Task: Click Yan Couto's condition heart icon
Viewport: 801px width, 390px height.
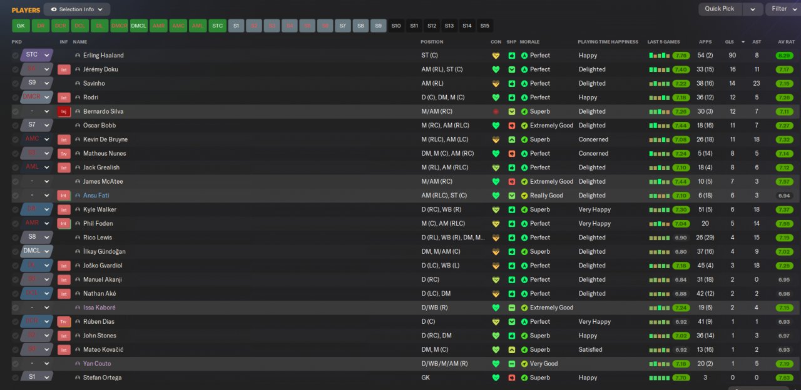Action: (x=496, y=364)
